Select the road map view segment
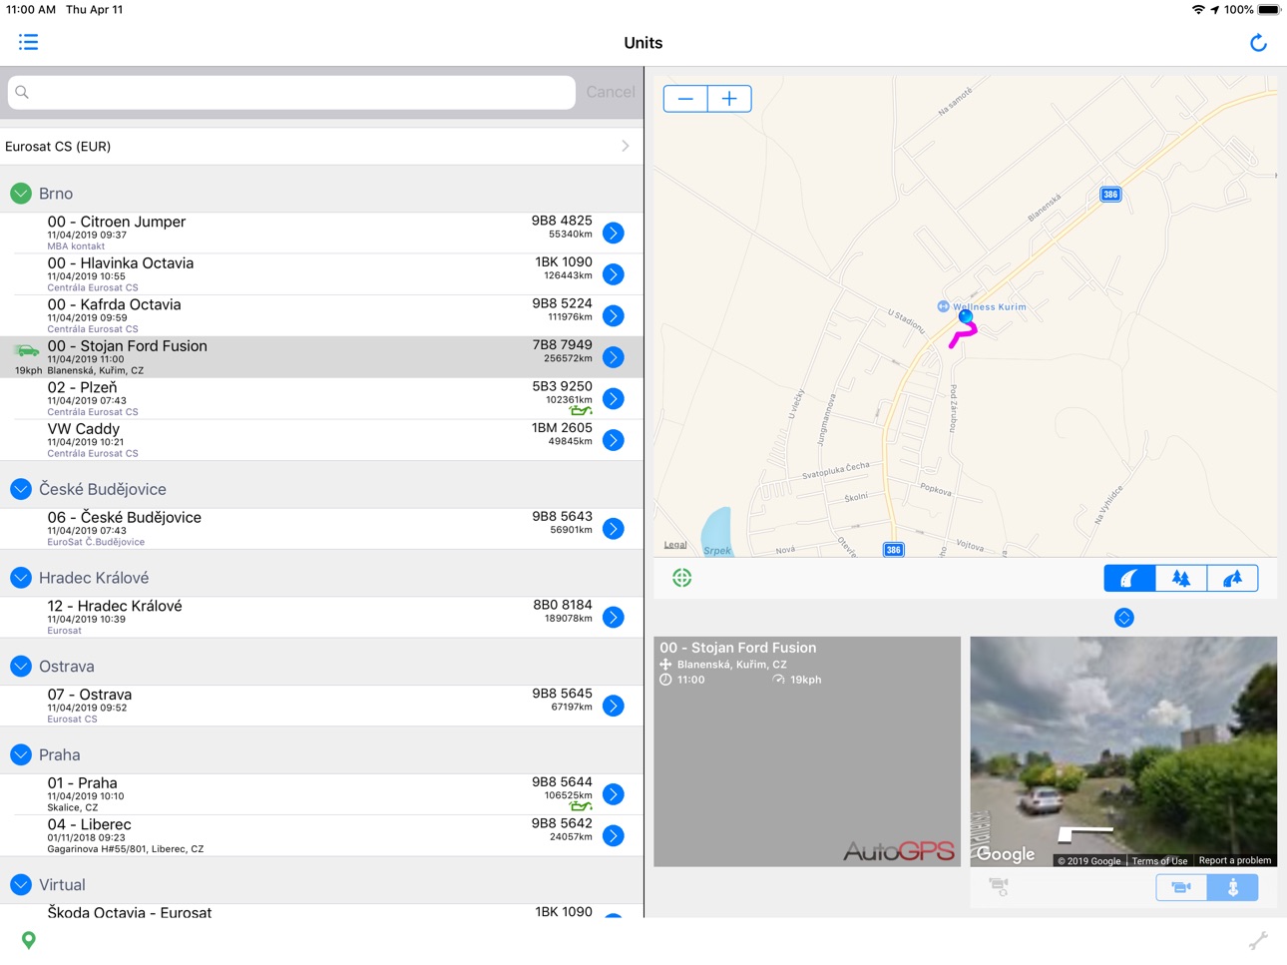 click(x=1129, y=578)
